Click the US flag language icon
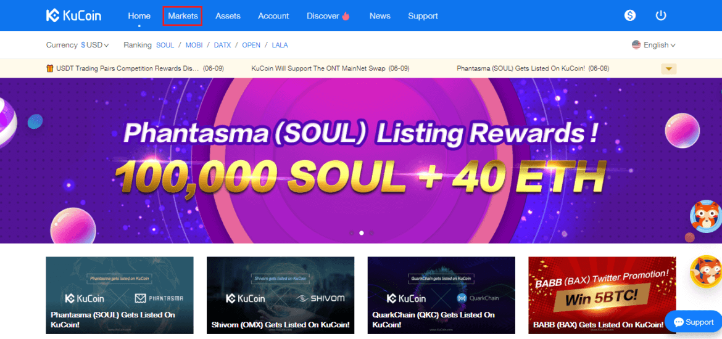Image resolution: width=722 pixels, height=339 pixels. 636,45
